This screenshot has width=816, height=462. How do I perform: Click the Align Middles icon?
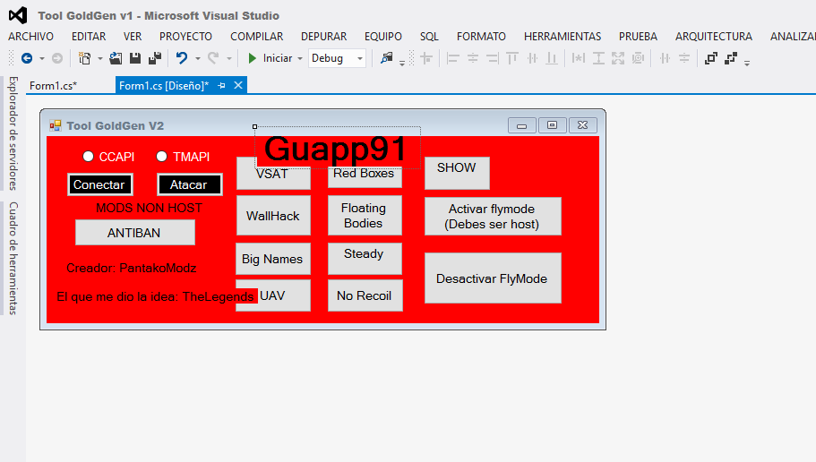(532, 58)
